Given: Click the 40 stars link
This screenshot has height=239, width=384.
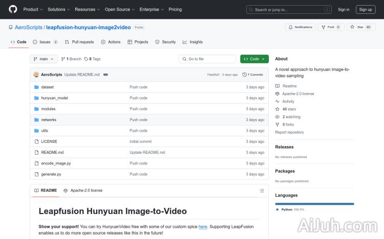Looking at the screenshot, I should [289, 109].
